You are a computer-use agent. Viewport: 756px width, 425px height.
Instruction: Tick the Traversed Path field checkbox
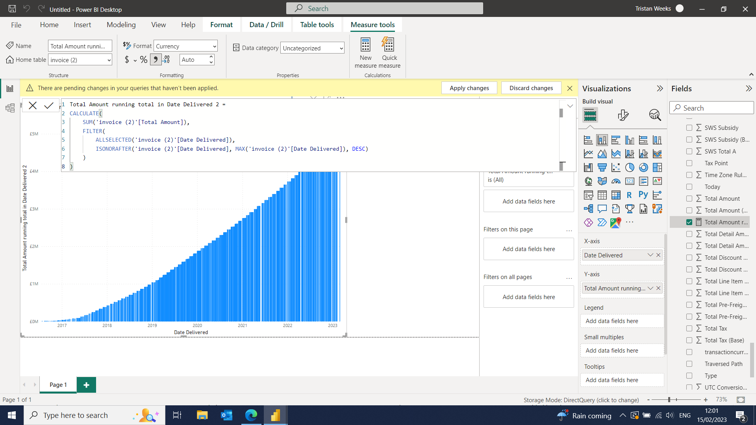(x=689, y=364)
